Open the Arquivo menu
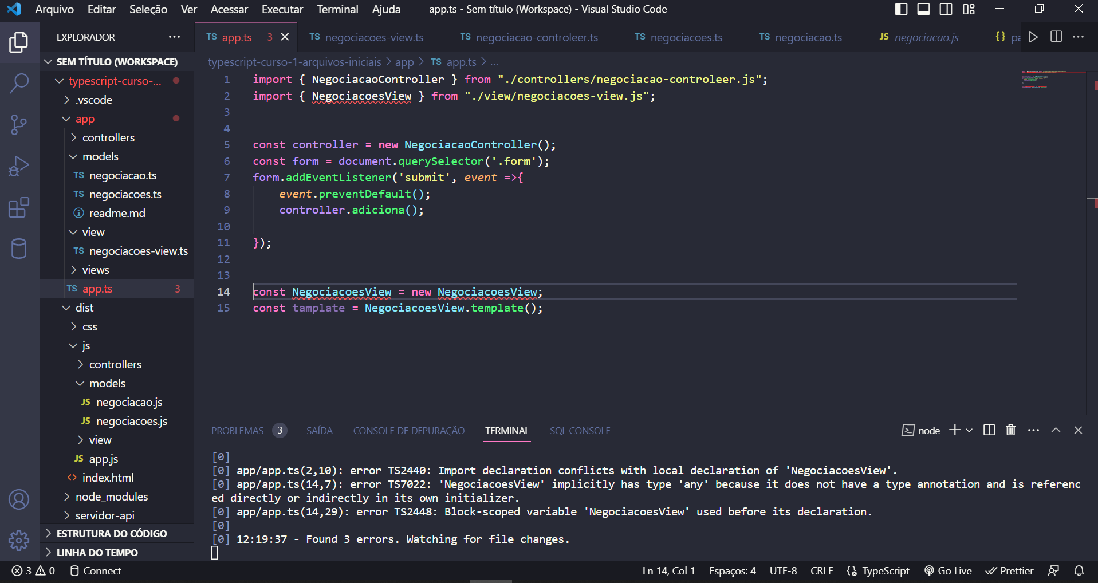1098x583 pixels. 54,9
